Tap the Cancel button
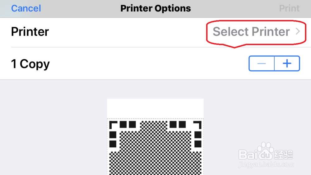 click(x=26, y=8)
